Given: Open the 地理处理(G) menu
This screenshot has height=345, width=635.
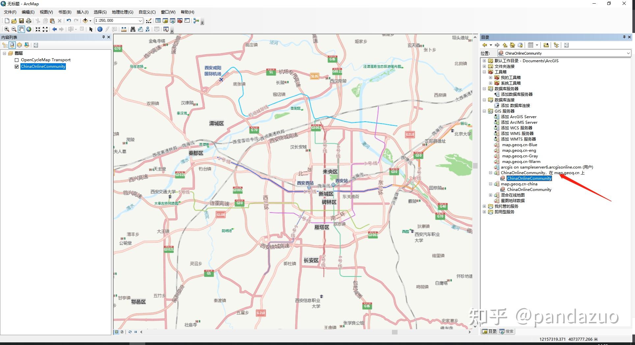Looking at the screenshot, I should point(122,12).
